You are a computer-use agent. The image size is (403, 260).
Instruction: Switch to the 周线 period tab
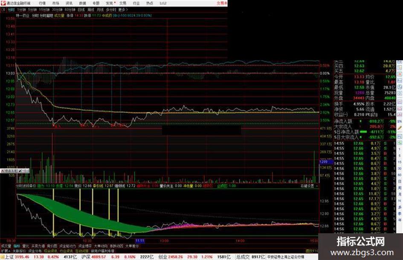coord(91,10)
